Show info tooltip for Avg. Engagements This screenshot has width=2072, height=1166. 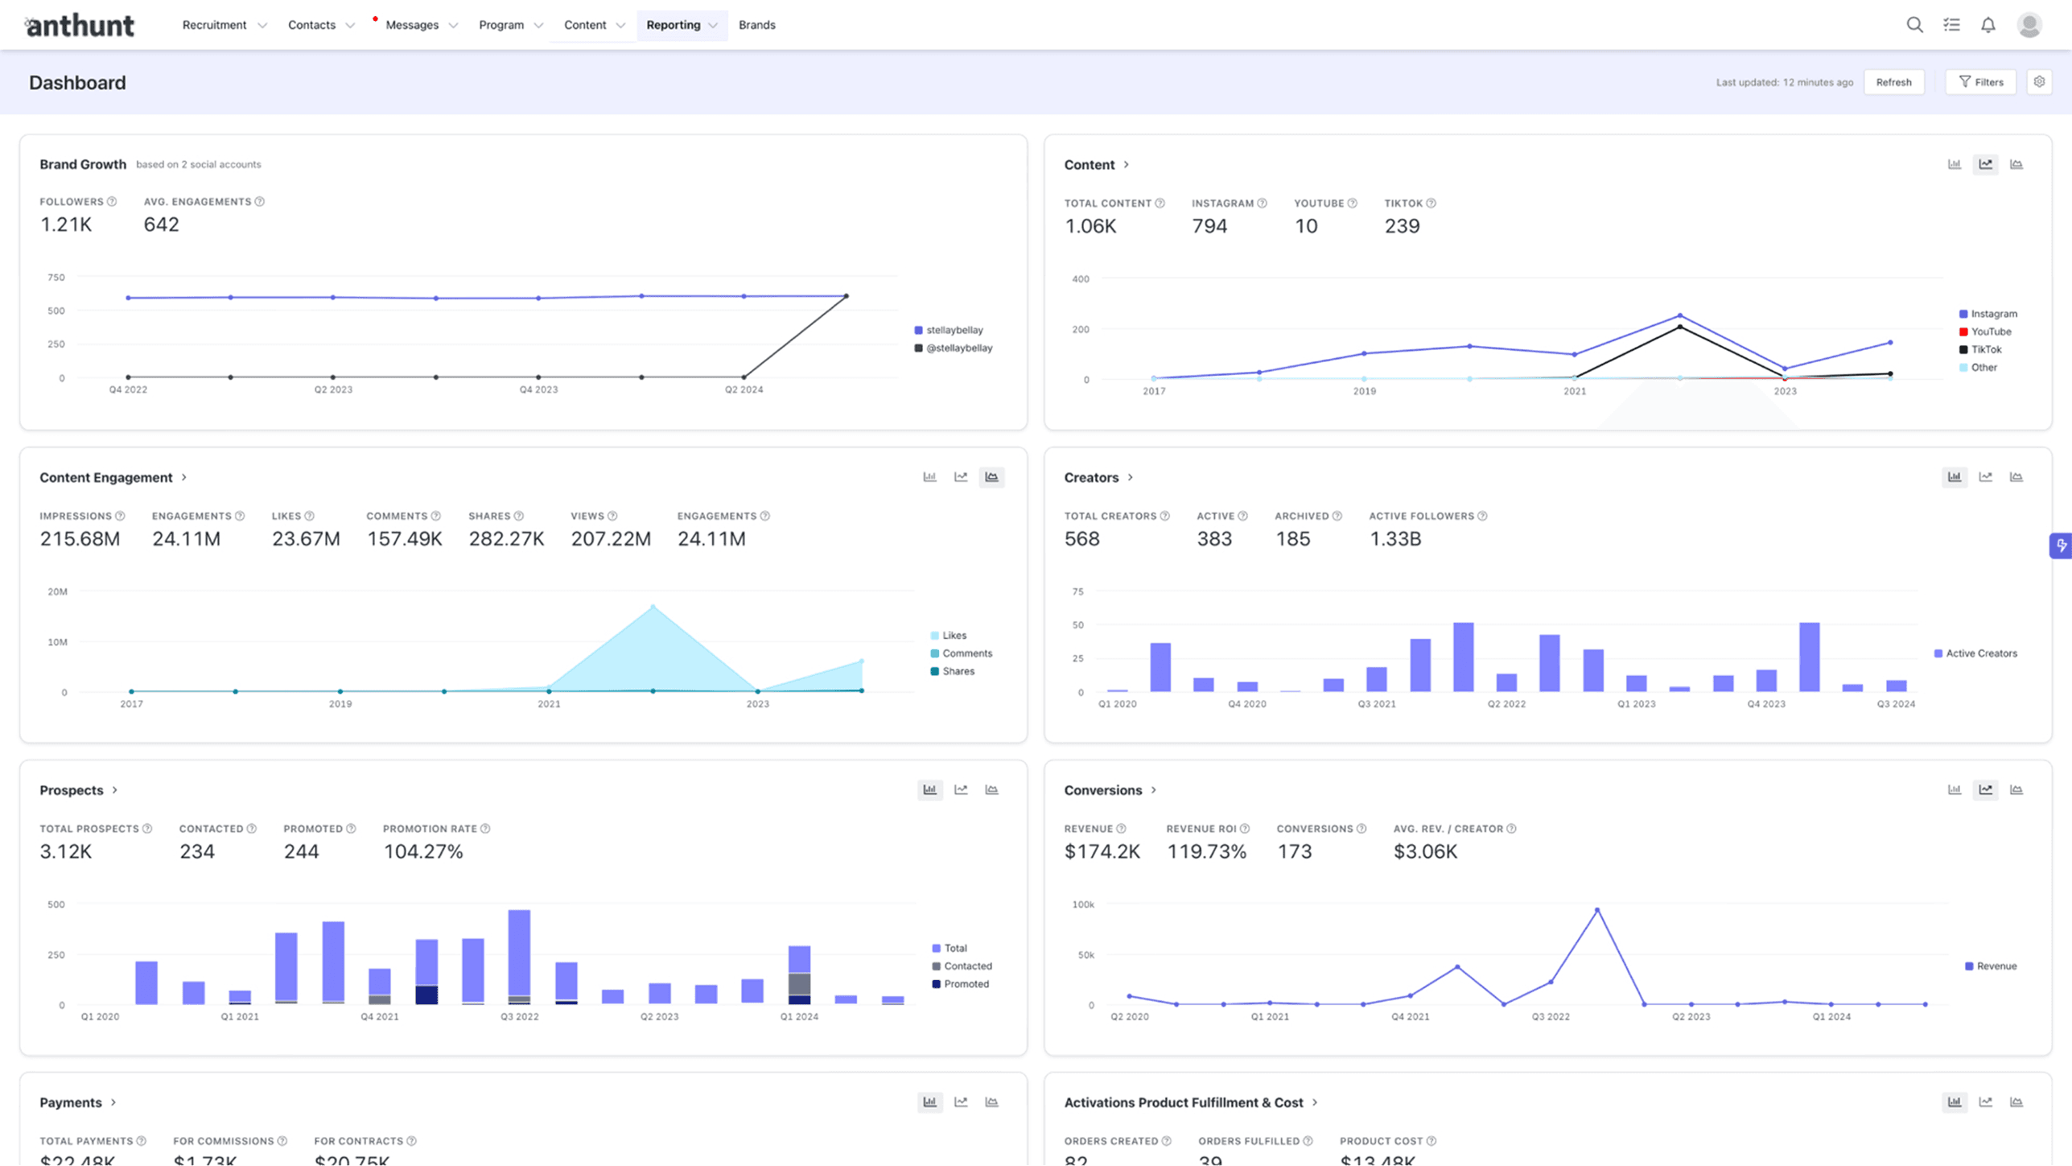tap(260, 202)
